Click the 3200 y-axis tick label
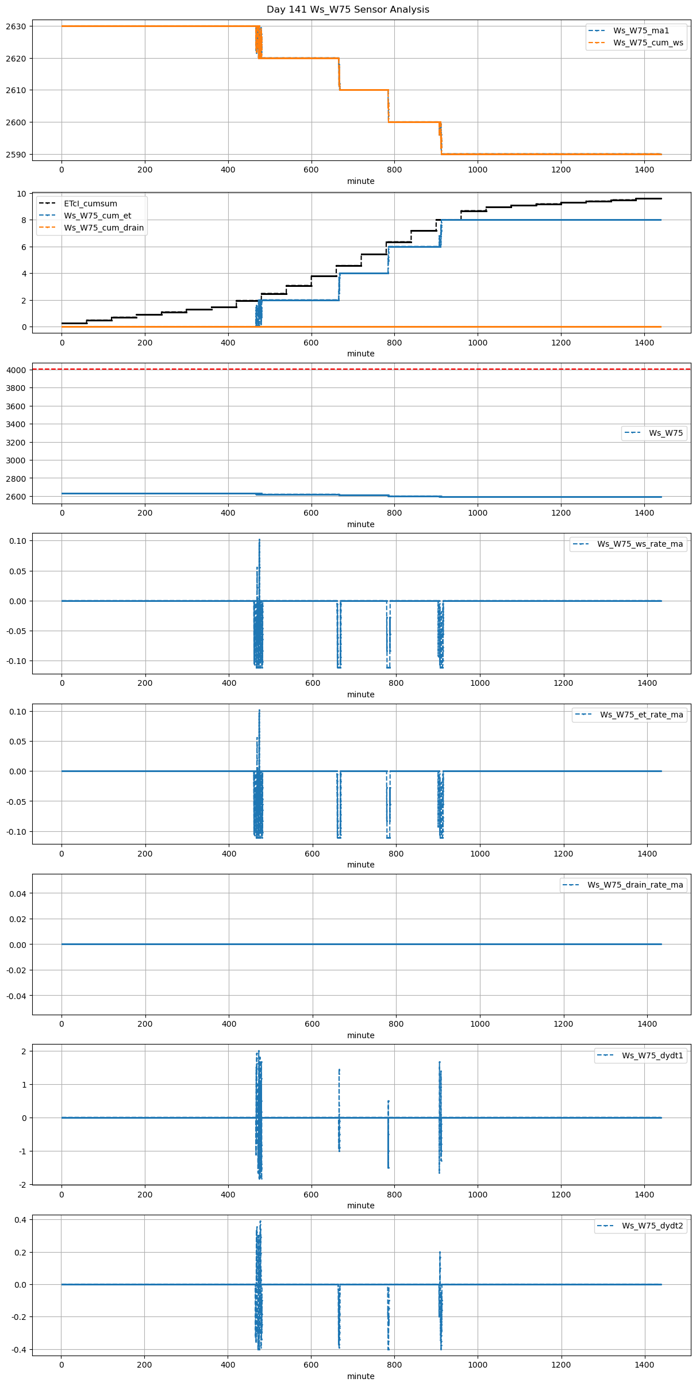 (x=16, y=443)
